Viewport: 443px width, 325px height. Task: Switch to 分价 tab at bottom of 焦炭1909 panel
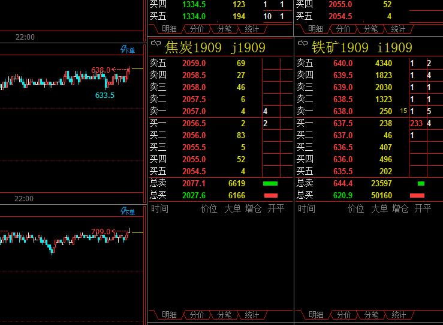197,315
